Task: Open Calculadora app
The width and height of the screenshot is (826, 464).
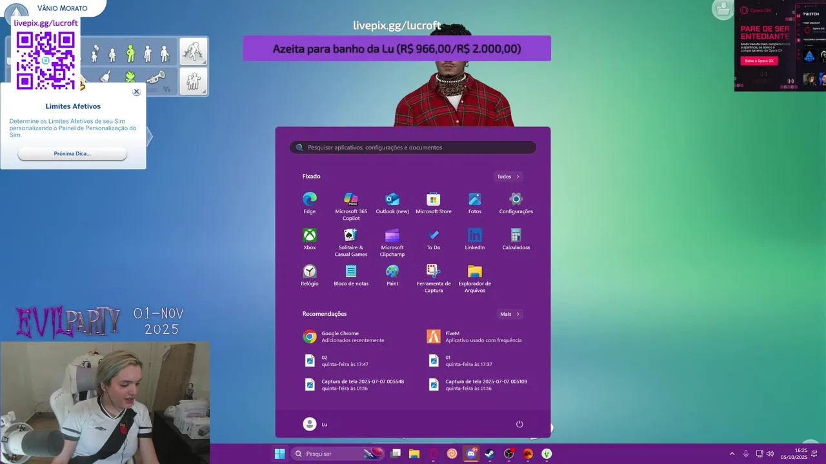Action: 516,239
